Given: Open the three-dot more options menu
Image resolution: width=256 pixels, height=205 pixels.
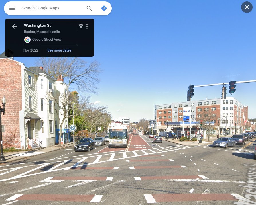Looking at the screenshot, I should (x=87, y=26).
